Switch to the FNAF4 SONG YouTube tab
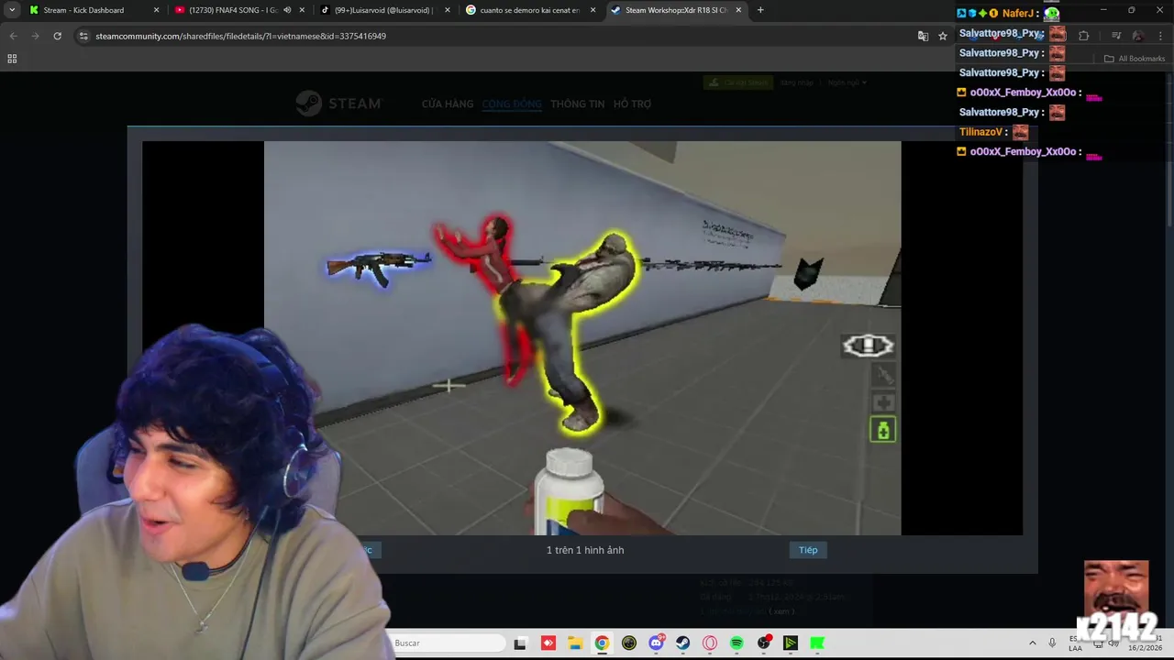The height and width of the screenshot is (660, 1174). click(238, 10)
